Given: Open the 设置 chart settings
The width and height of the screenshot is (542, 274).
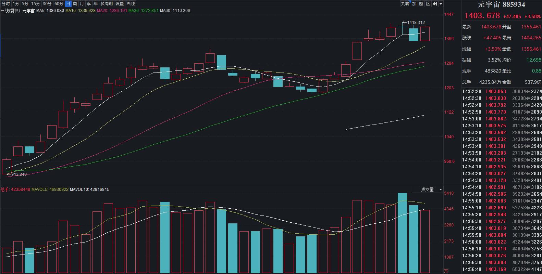Looking at the screenshot, I should click(120, 4).
